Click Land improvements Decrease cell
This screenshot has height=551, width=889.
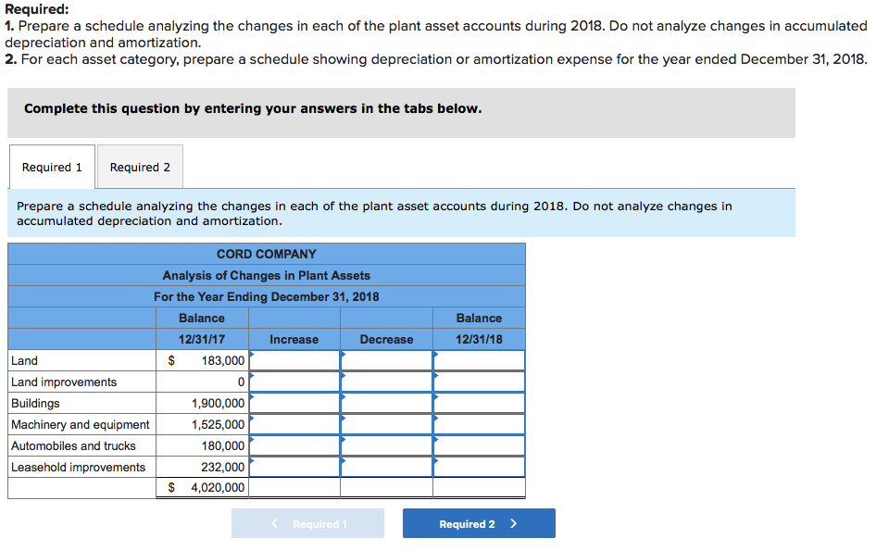[x=387, y=382]
